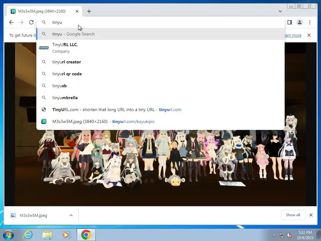Pick the tinyurl creator suggestion
Screen dimensions: 321x241
pos(160,62)
